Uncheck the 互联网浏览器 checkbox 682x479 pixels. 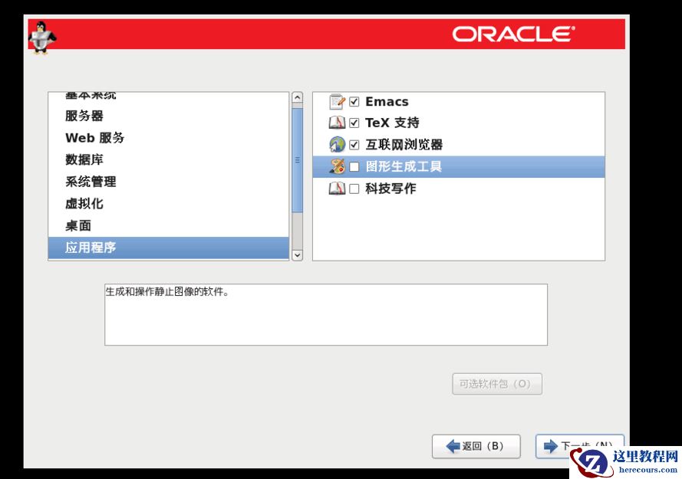click(x=354, y=145)
